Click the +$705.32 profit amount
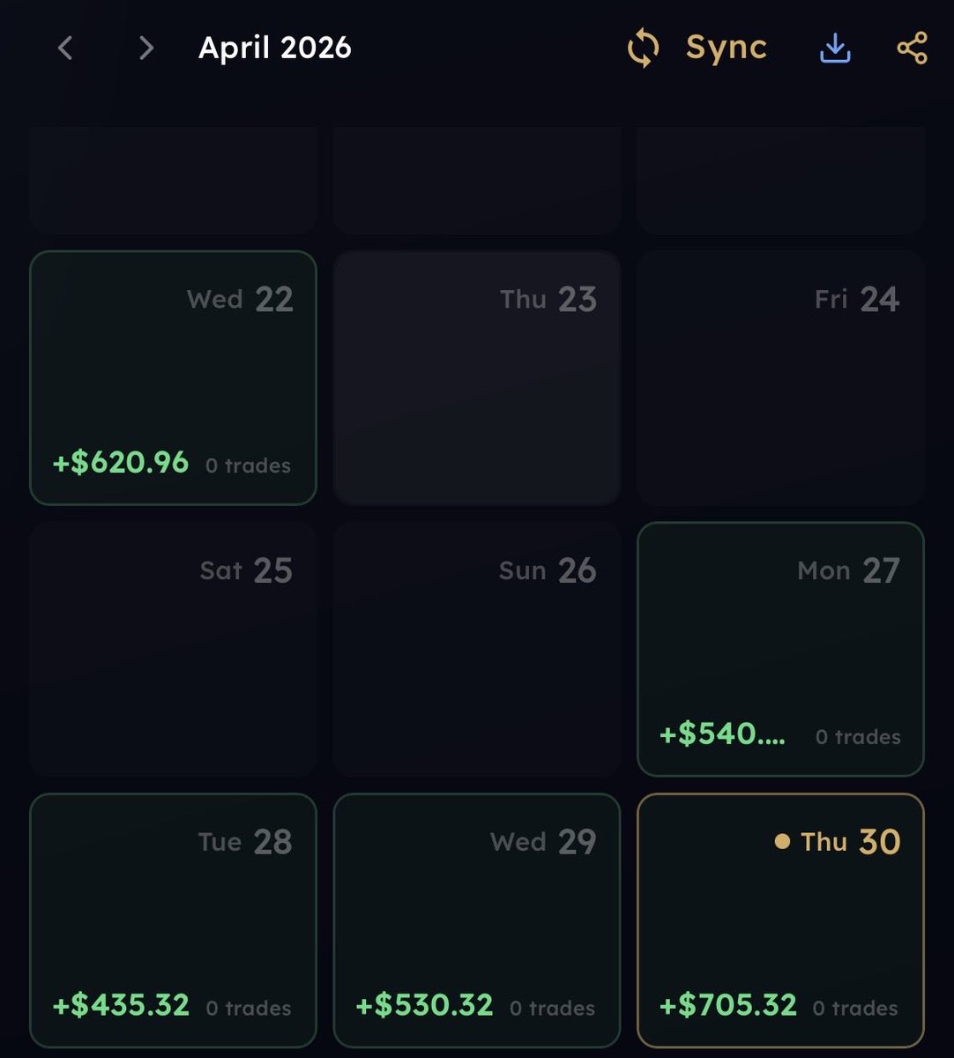Viewport: 954px width, 1058px height. click(728, 1005)
